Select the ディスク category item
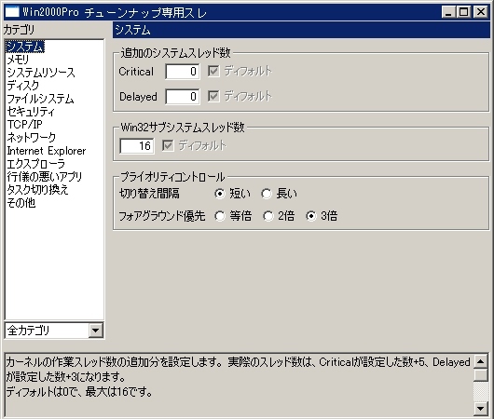This screenshot has height=419, width=494. click(23, 86)
